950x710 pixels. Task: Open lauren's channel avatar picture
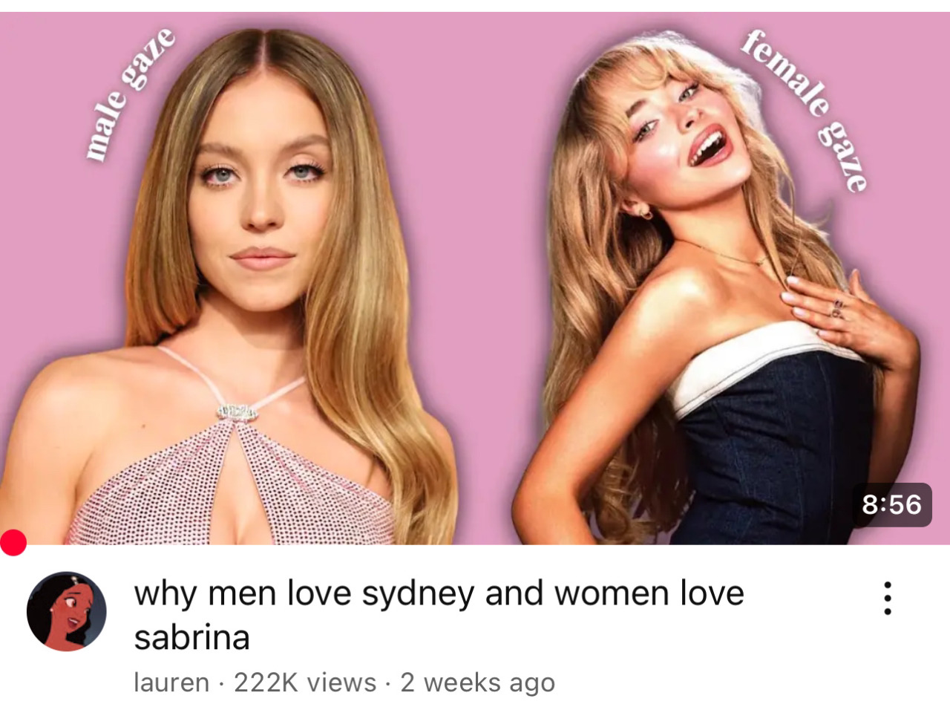coord(67,612)
